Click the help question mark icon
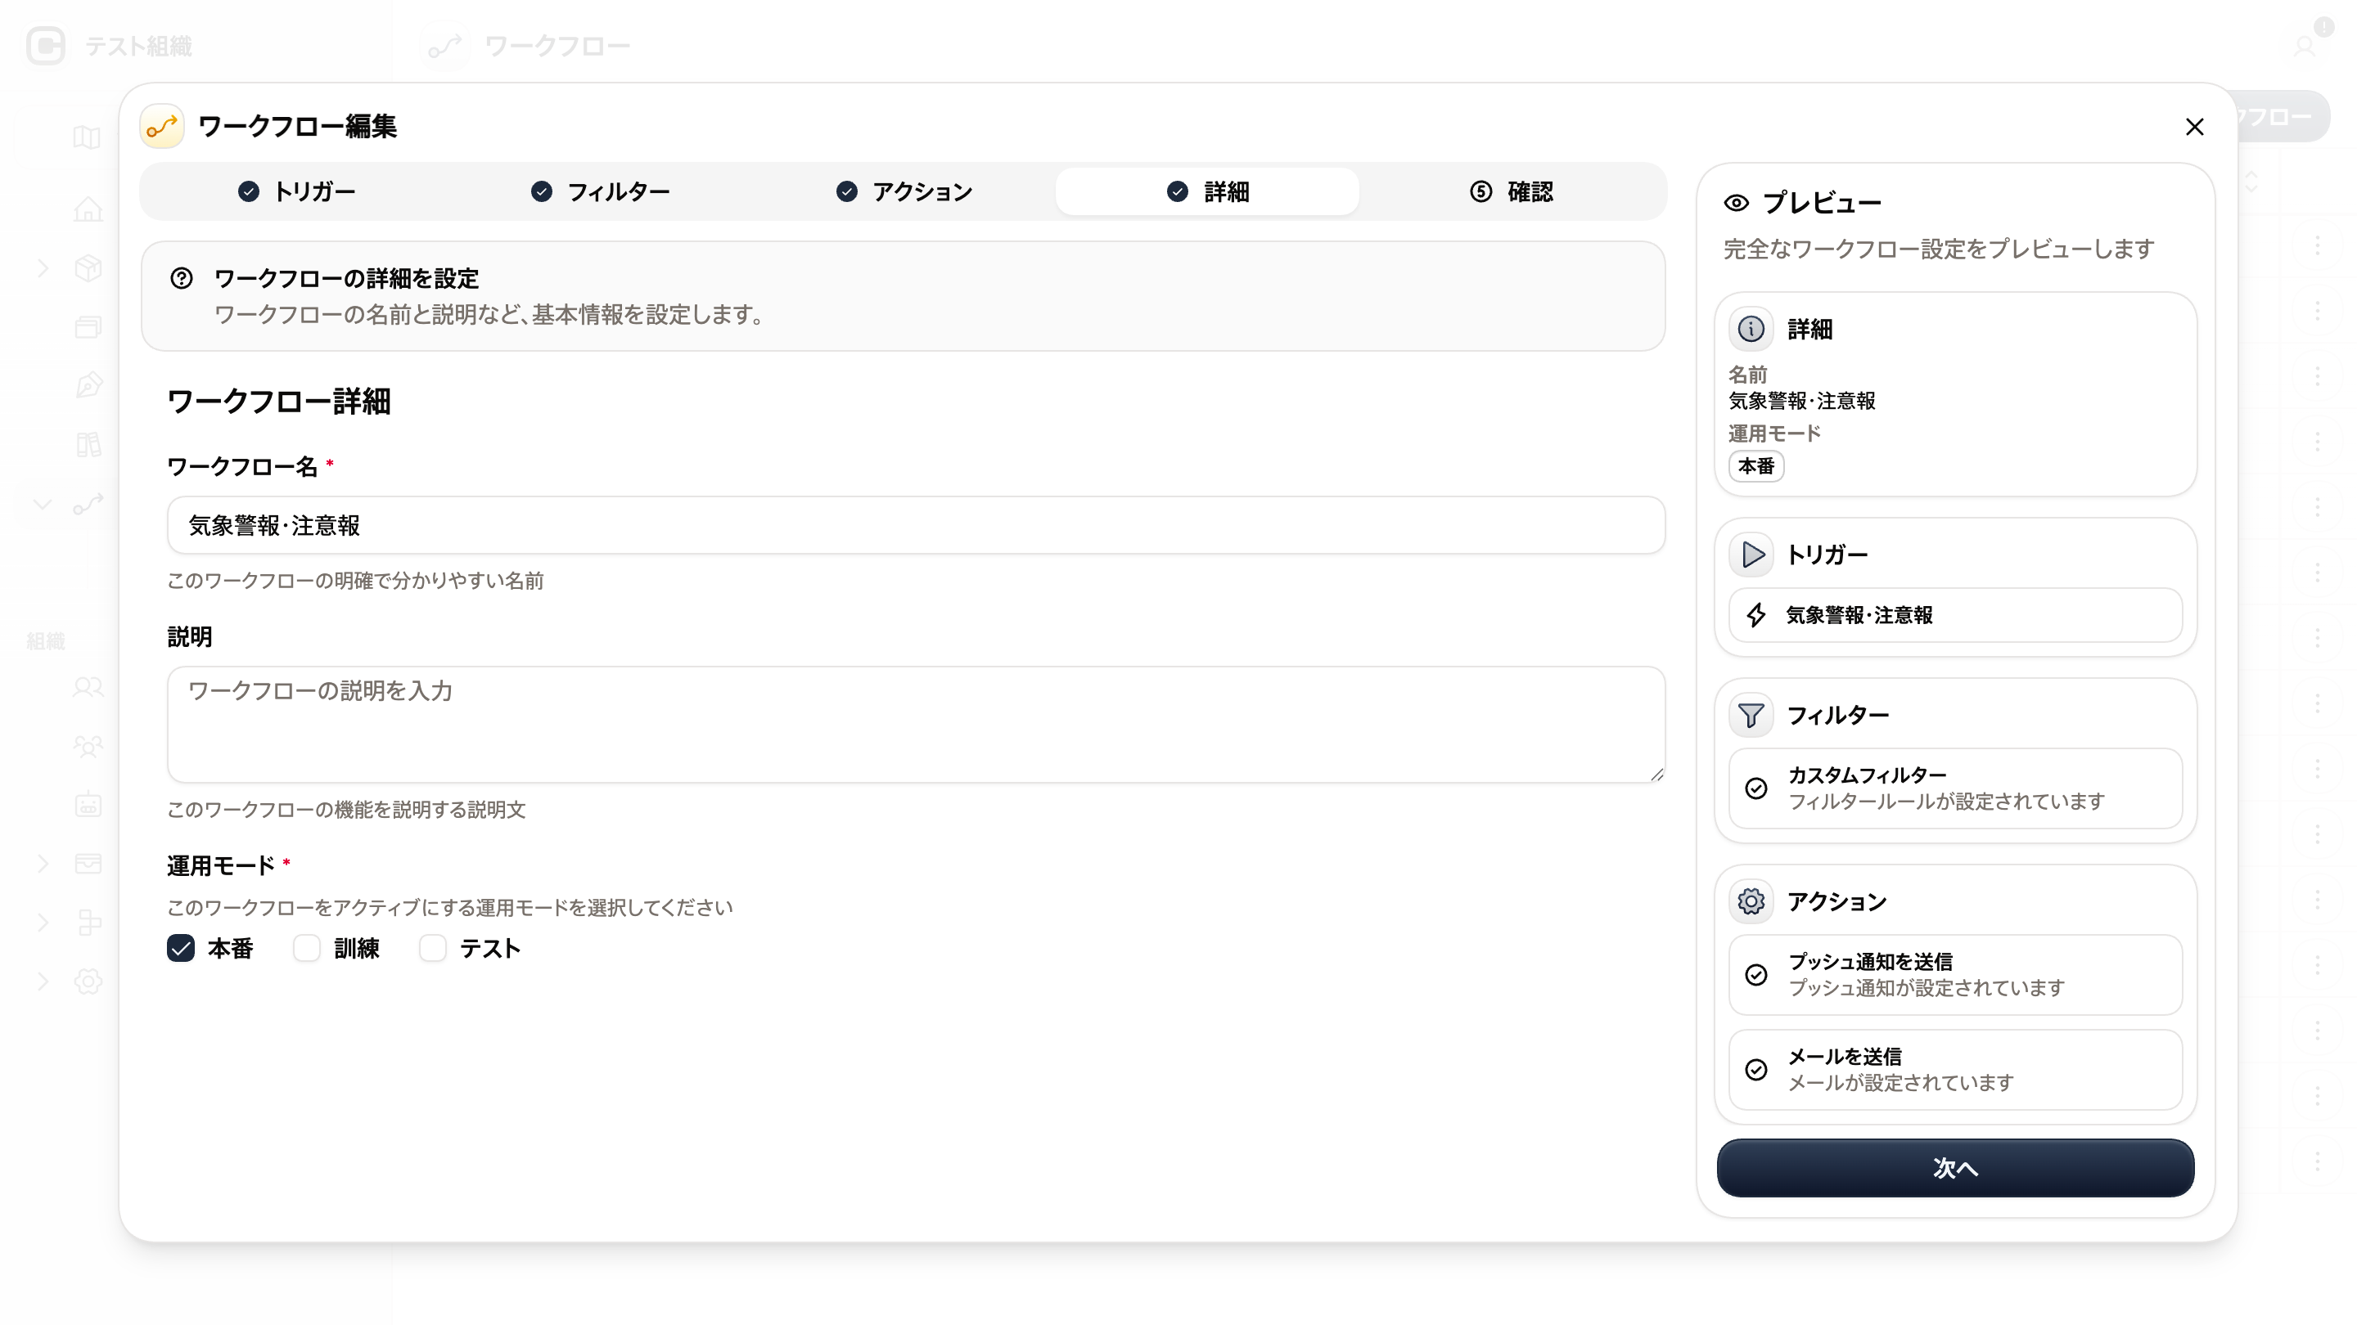The image size is (2357, 1325). [x=181, y=278]
